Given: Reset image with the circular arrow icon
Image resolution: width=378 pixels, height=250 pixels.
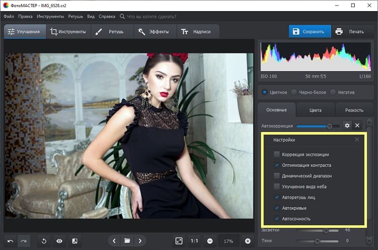Looking at the screenshot, I should pos(44,241).
